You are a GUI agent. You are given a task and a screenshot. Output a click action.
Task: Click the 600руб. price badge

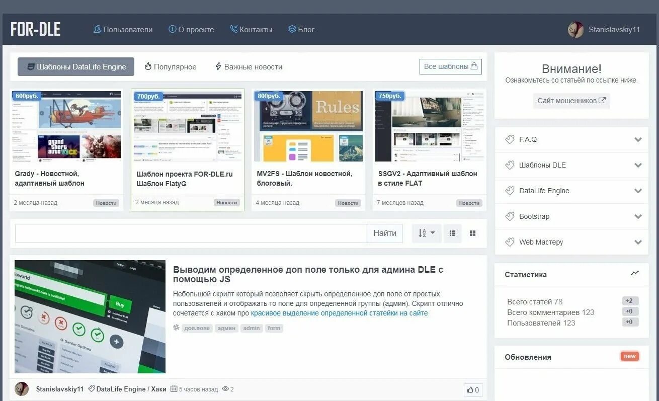click(x=27, y=96)
